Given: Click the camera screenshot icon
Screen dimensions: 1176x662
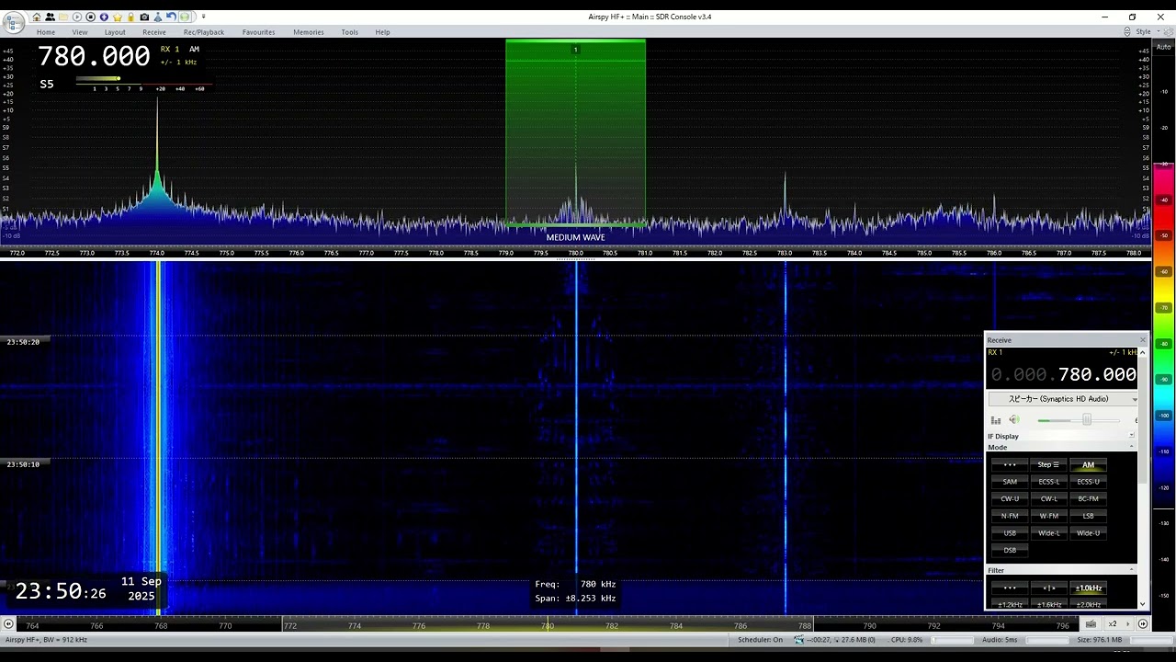Looking at the screenshot, I should coord(144,17).
